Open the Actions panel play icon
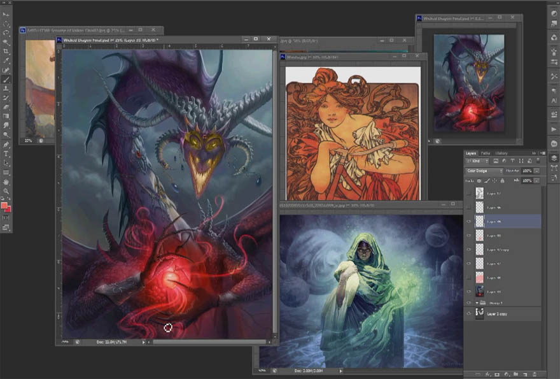The width and height of the screenshot is (560, 379). tap(554, 129)
